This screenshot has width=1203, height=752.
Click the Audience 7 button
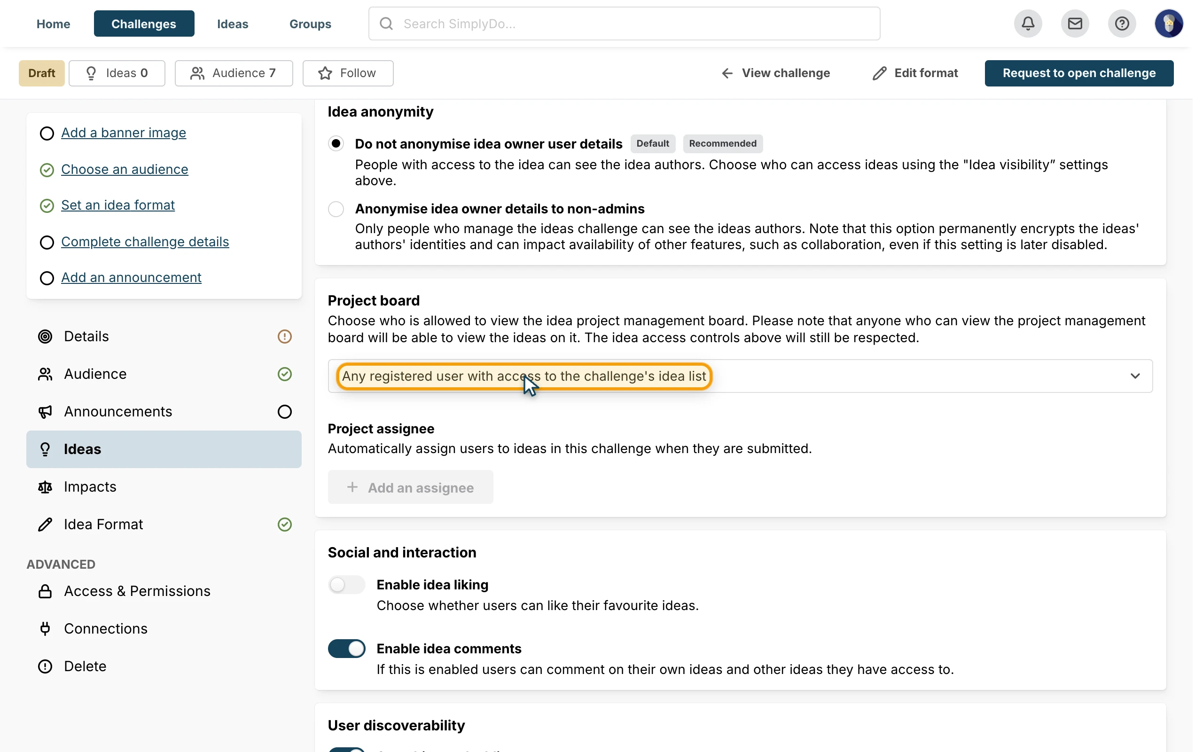click(x=234, y=73)
